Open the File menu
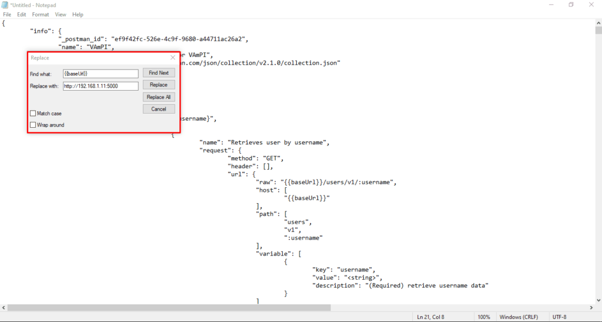The width and height of the screenshot is (602, 322). [7, 15]
